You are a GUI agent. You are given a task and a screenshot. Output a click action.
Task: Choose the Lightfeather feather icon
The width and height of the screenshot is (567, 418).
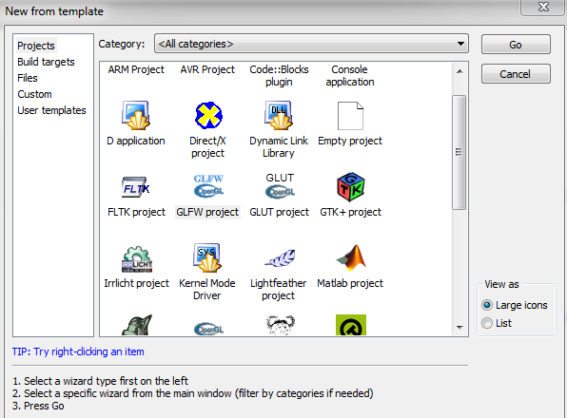click(x=280, y=258)
